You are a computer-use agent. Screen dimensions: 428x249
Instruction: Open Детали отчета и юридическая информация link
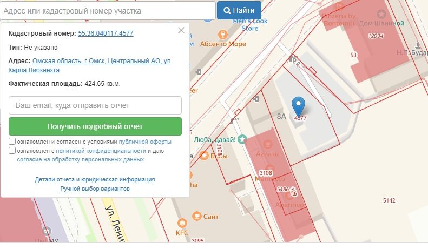point(95,179)
